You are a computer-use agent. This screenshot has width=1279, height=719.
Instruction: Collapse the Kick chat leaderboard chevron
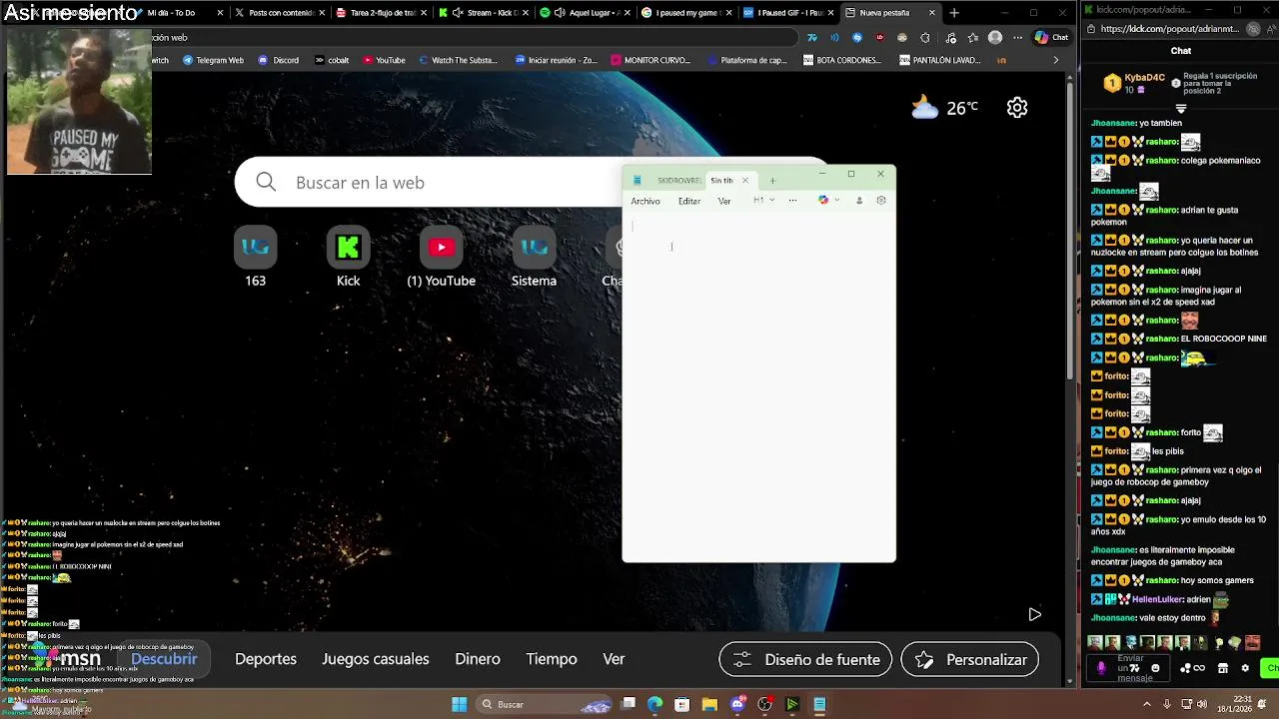point(1181,108)
